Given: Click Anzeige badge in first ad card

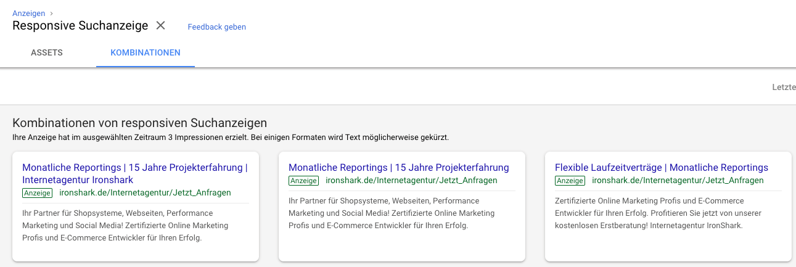Looking at the screenshot, I should (38, 193).
